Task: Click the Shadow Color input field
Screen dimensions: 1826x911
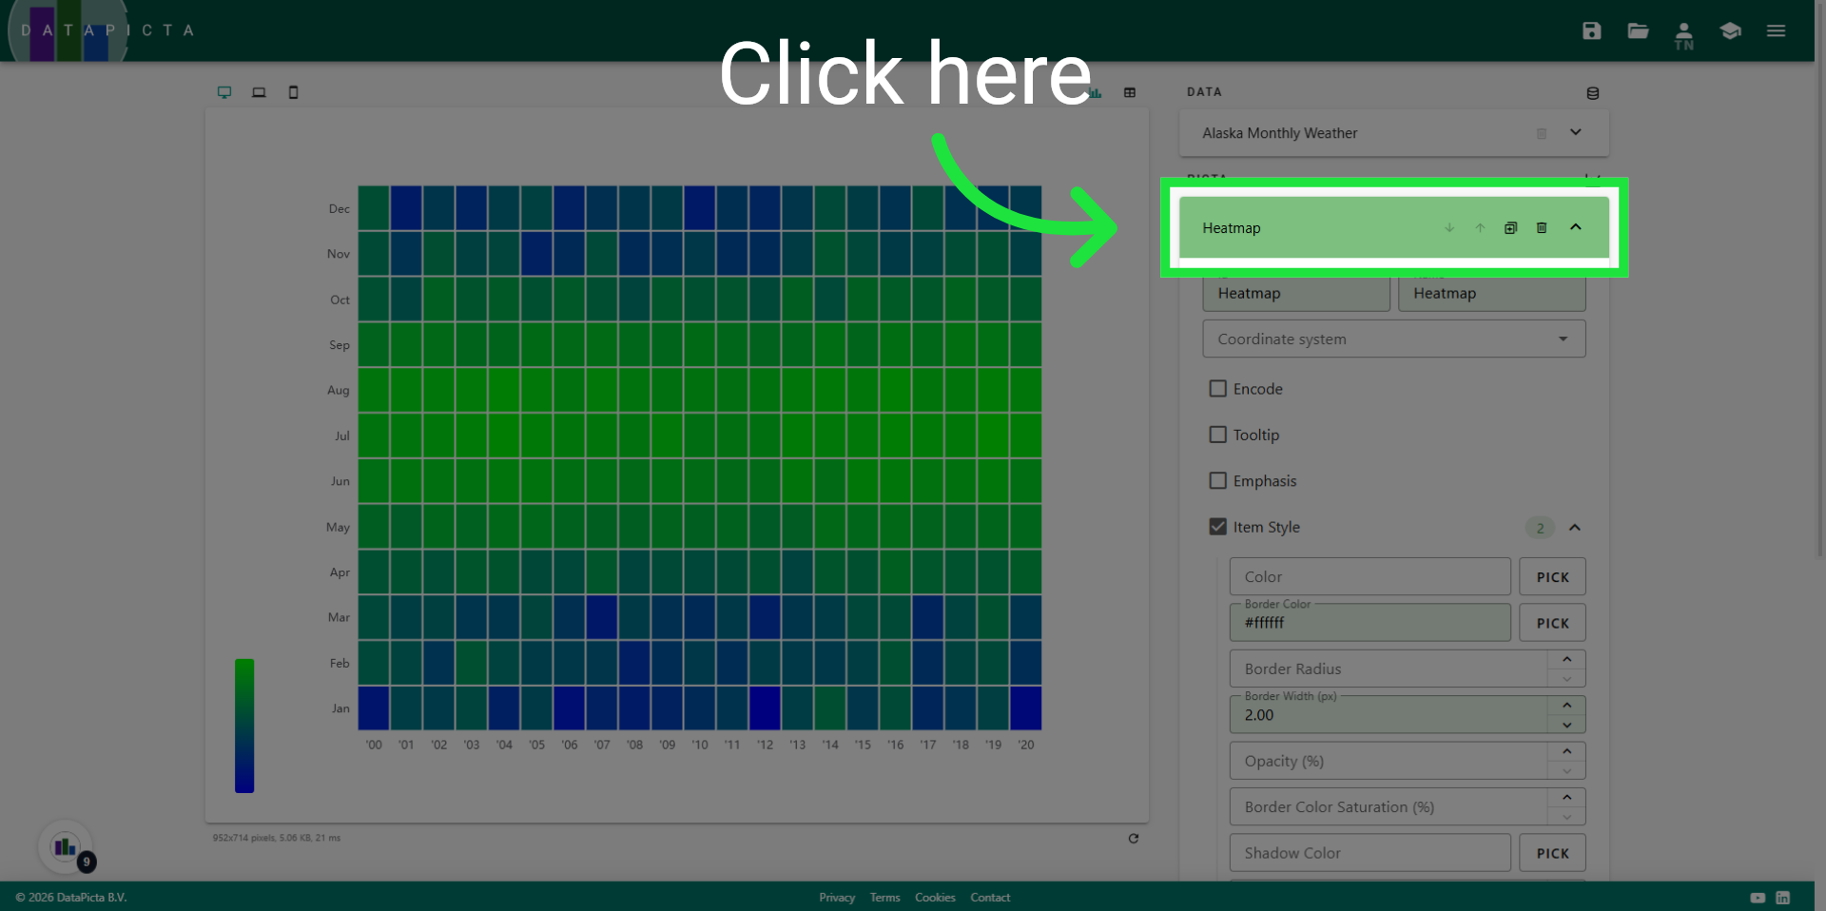Action: tap(1369, 853)
